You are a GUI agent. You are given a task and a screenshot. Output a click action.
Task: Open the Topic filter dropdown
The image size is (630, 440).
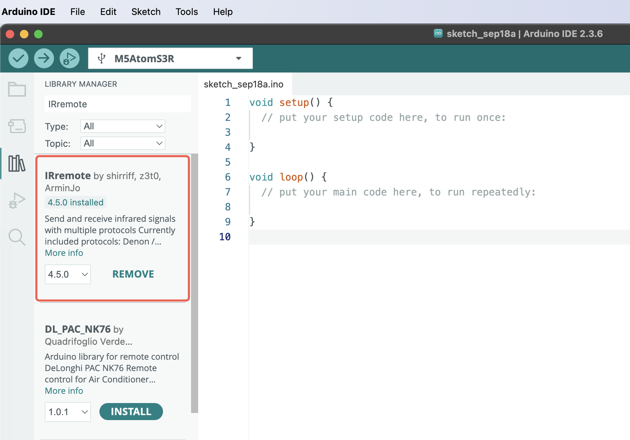tap(123, 143)
